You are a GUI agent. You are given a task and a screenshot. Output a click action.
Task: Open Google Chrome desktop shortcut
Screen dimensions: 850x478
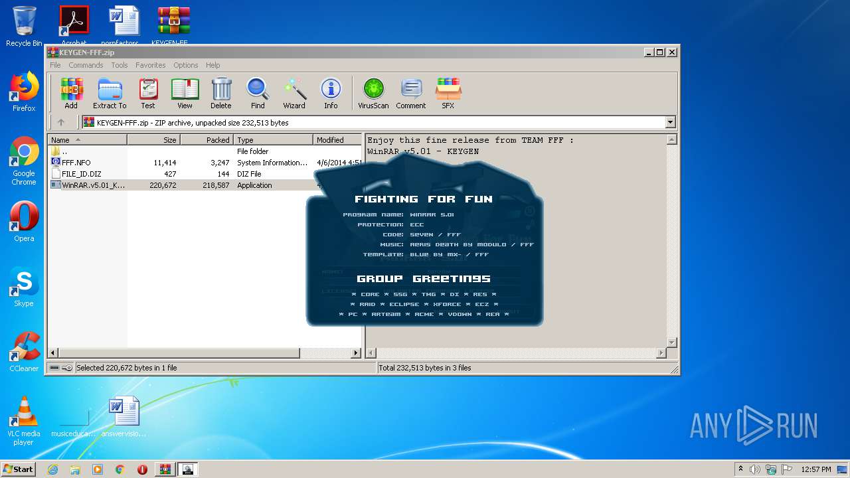click(x=24, y=161)
